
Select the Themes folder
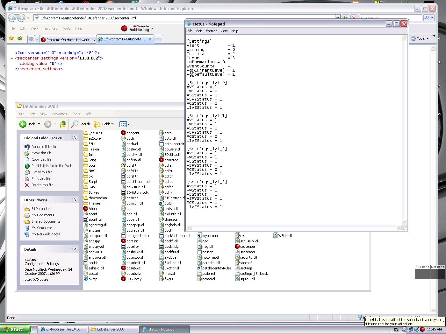click(x=92, y=203)
